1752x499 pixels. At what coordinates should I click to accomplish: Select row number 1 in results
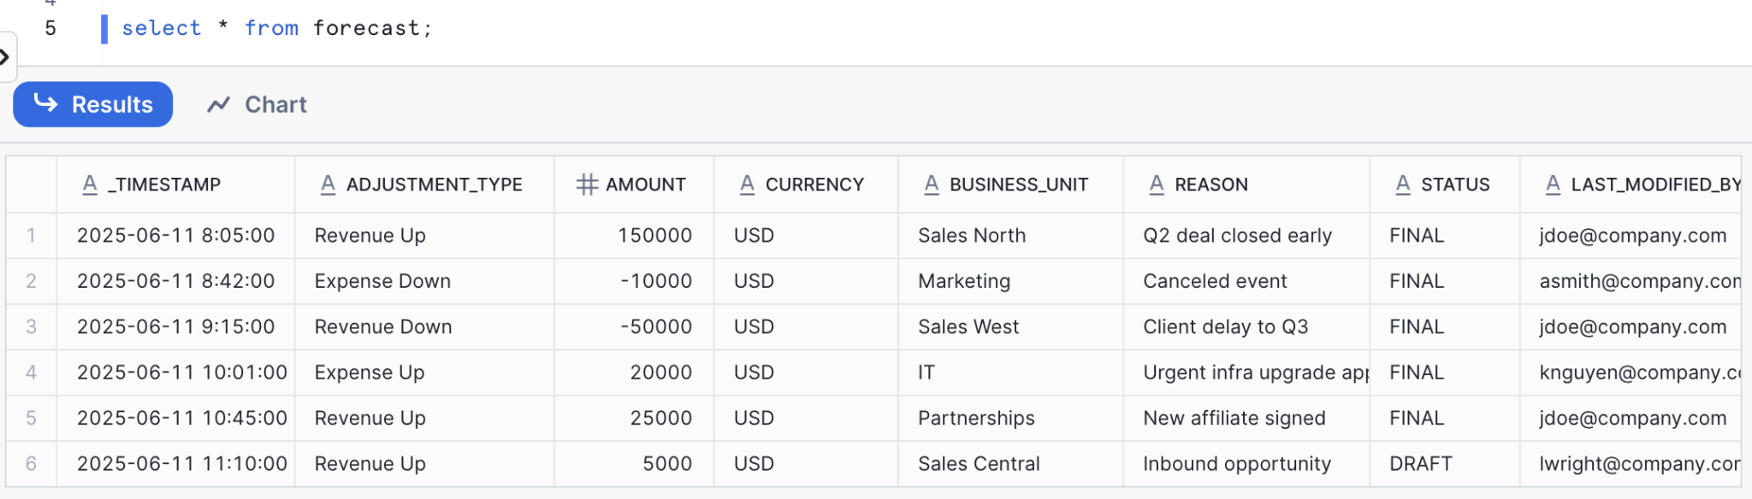click(x=32, y=236)
